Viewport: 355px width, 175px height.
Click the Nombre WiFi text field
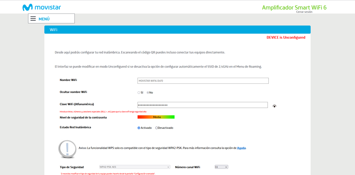point(203,81)
